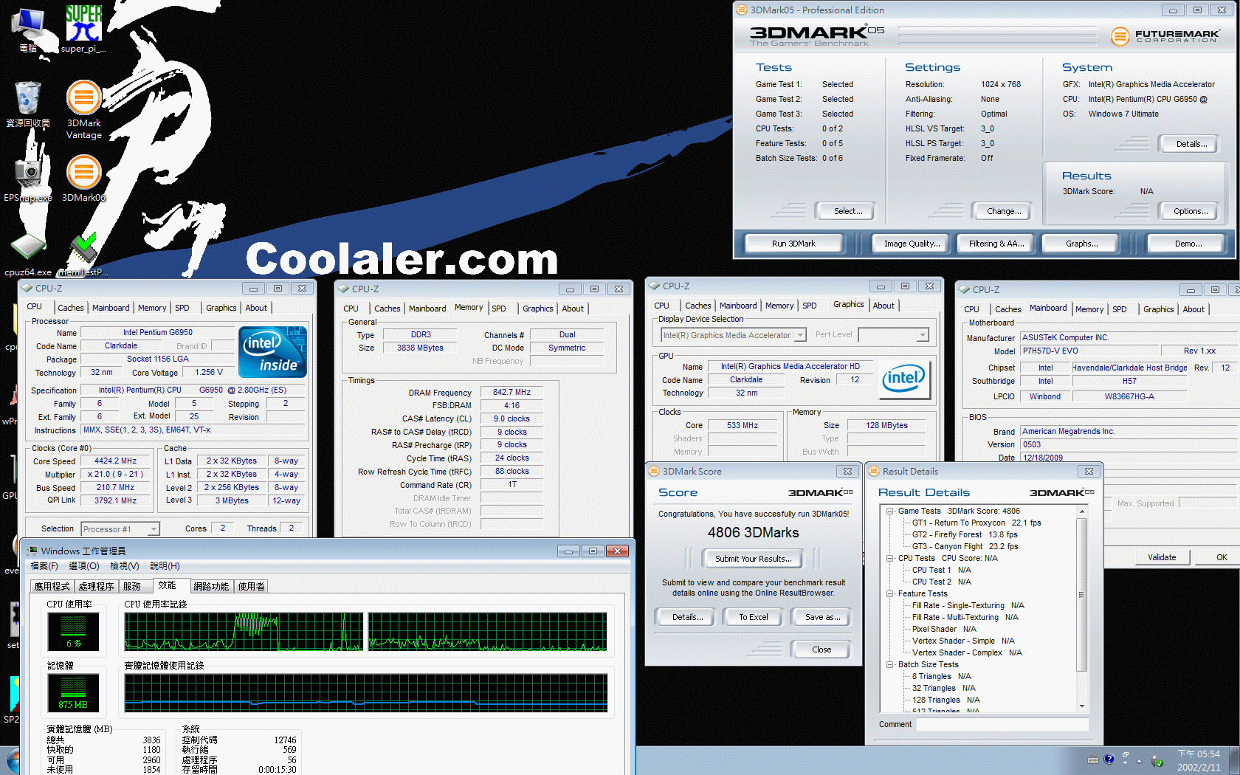
Task: Click the Safely Remove Hardware tray icon
Action: [x=1157, y=761]
